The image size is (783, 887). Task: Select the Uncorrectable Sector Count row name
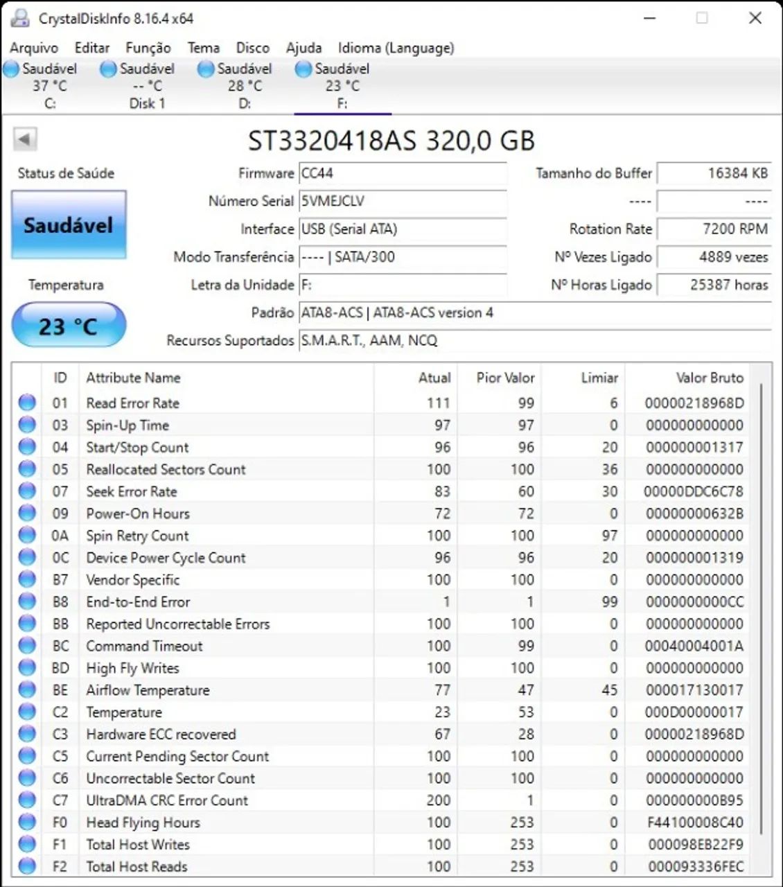[x=170, y=778]
